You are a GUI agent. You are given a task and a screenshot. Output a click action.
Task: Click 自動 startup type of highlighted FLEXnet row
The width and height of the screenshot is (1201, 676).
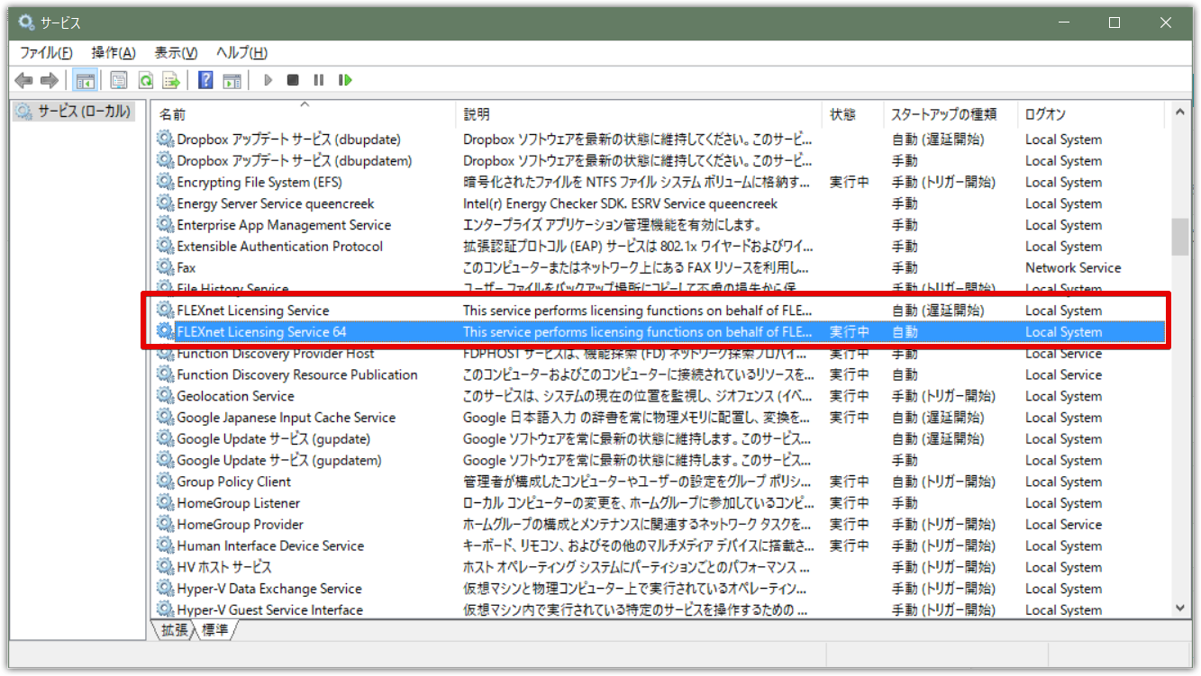[905, 332]
